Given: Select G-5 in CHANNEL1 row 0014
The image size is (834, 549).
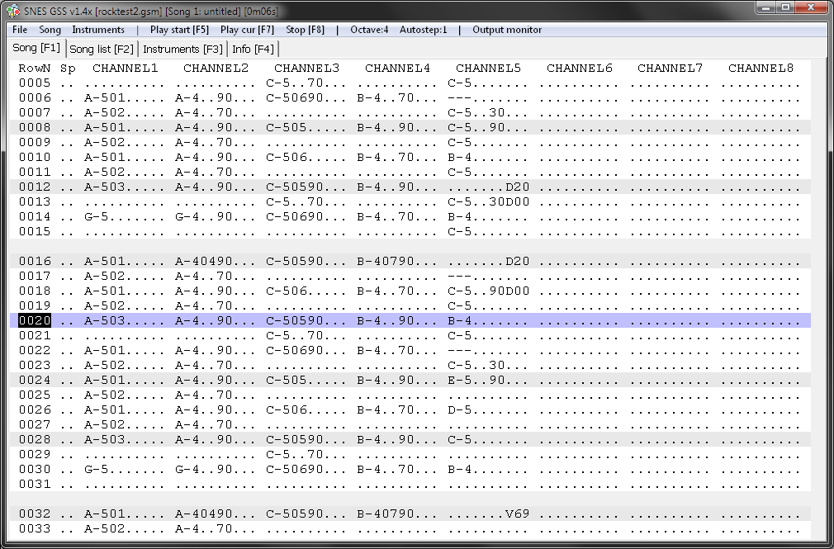Looking at the screenshot, I should point(97,216).
